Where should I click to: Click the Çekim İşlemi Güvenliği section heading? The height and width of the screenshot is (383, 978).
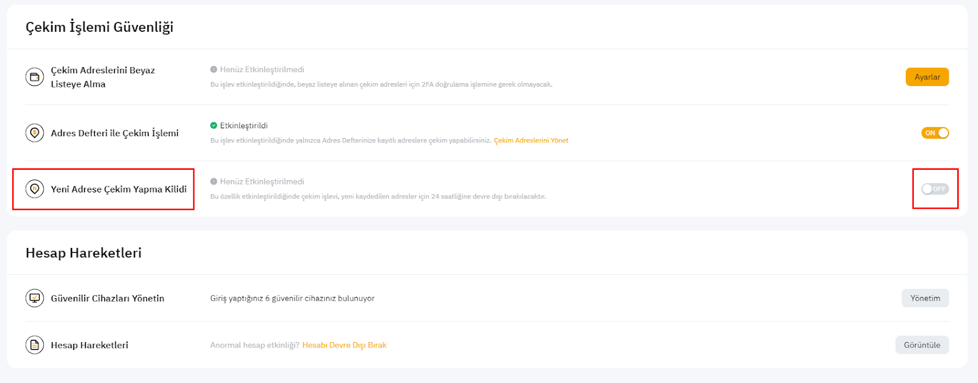pyautogui.click(x=100, y=27)
